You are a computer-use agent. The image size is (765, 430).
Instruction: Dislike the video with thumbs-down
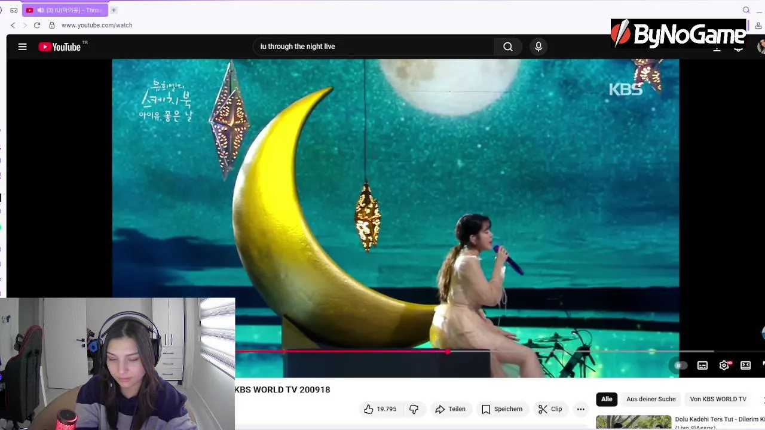pyautogui.click(x=414, y=409)
